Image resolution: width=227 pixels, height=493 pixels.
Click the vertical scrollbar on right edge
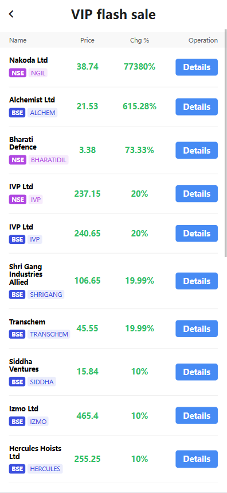tap(226, 143)
